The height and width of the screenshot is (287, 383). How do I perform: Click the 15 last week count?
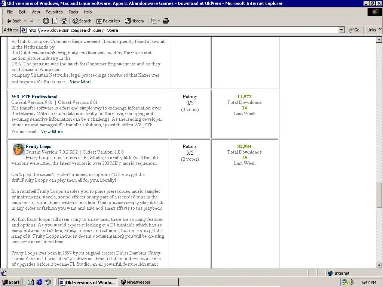point(244,158)
